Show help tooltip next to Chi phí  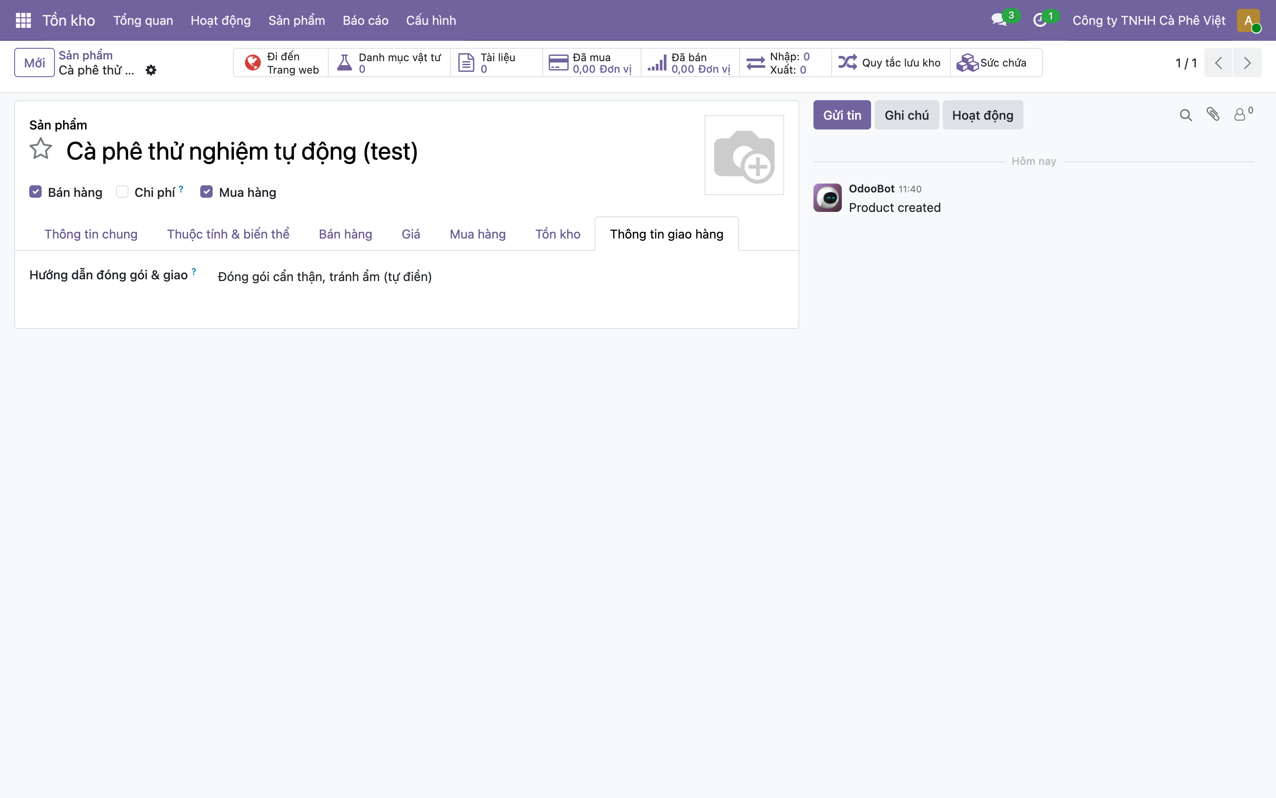coord(181,188)
